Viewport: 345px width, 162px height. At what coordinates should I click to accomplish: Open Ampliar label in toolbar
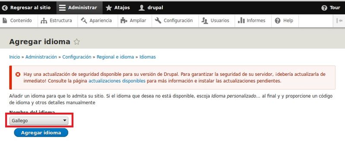coord(138,21)
